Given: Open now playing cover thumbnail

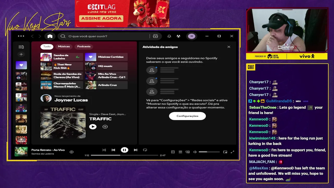Looking at the screenshot, I should 21,152.
